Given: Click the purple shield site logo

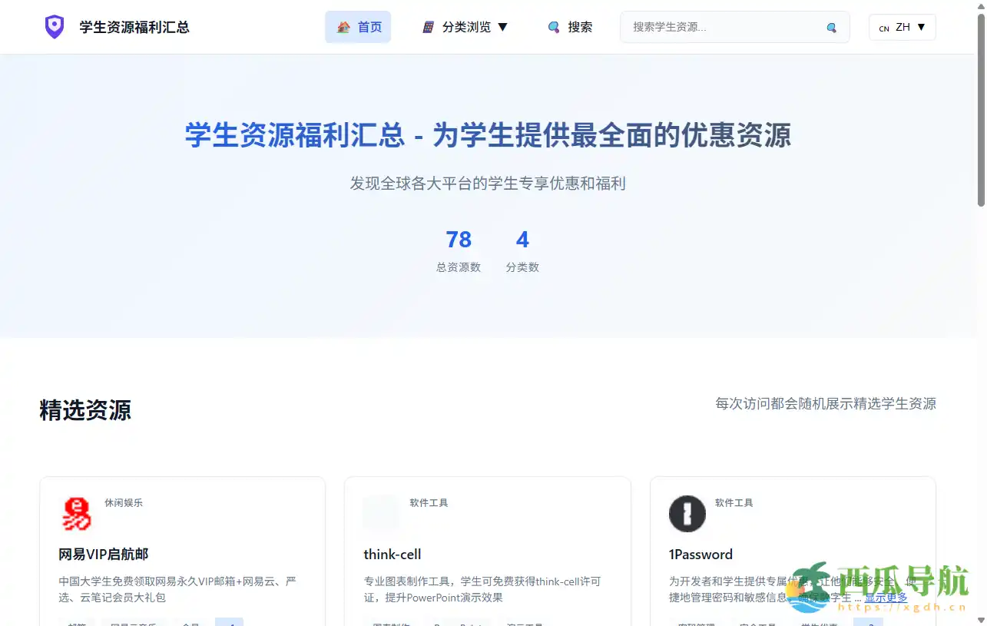Looking at the screenshot, I should 54,27.
